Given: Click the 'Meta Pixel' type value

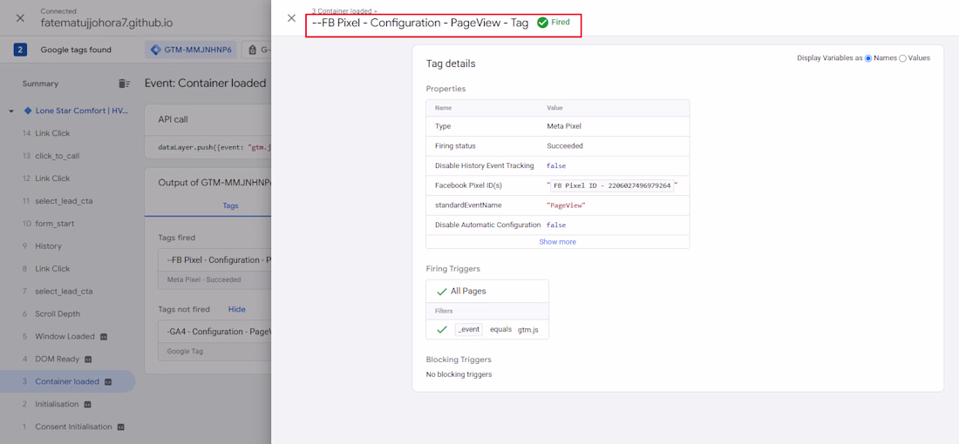Looking at the screenshot, I should pos(565,126).
